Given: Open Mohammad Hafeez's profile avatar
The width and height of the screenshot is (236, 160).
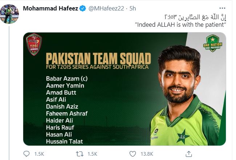Looking at the screenshot, I should (x=9, y=14).
